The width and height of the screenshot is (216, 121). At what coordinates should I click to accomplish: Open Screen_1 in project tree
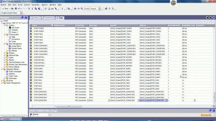[15, 32]
